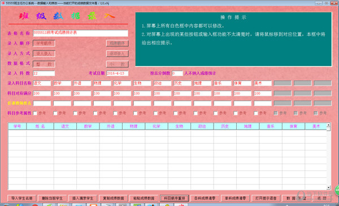Click teacher name field under 语文
This screenshot has height=206, width=339.
pos(42,104)
